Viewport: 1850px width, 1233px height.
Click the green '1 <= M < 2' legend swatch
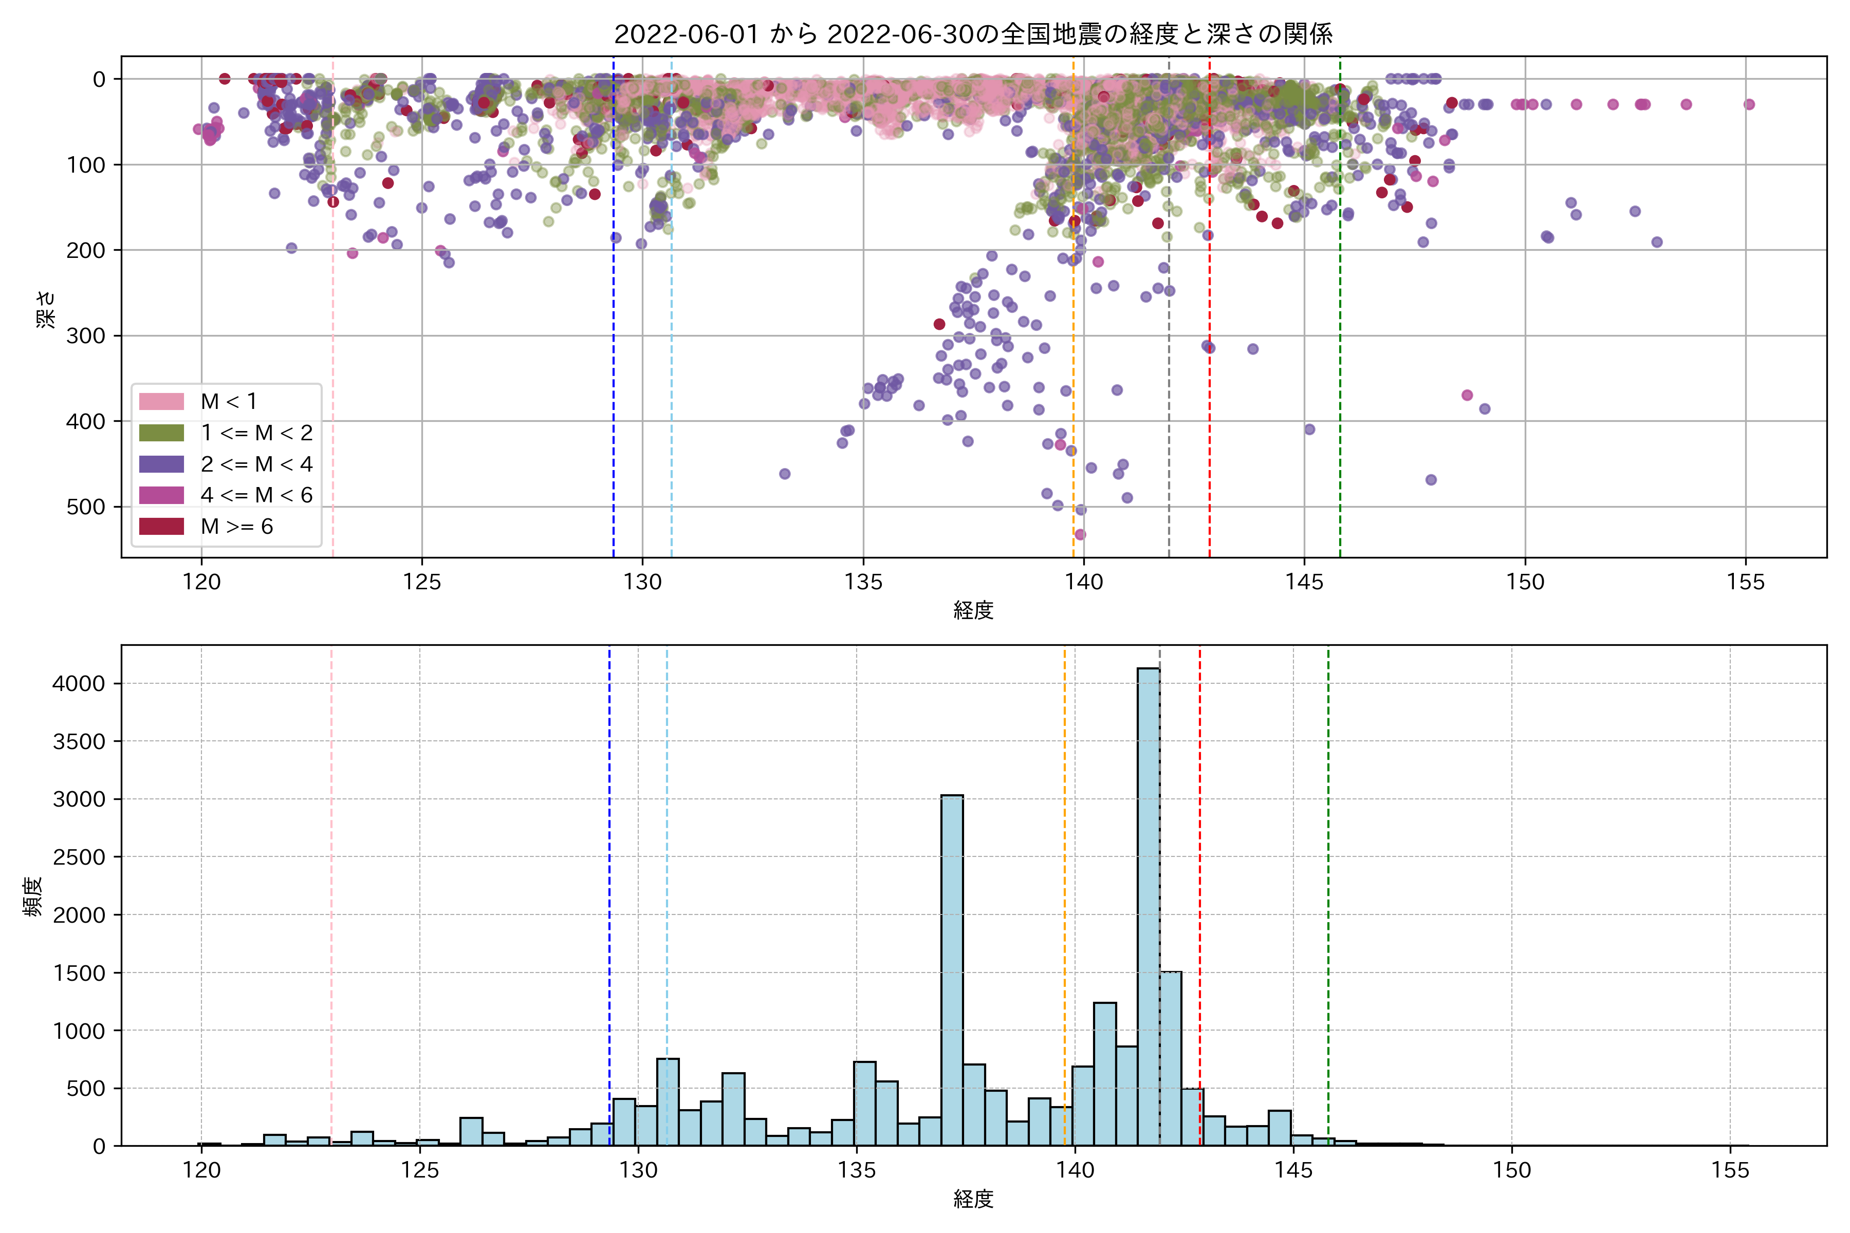point(161,433)
